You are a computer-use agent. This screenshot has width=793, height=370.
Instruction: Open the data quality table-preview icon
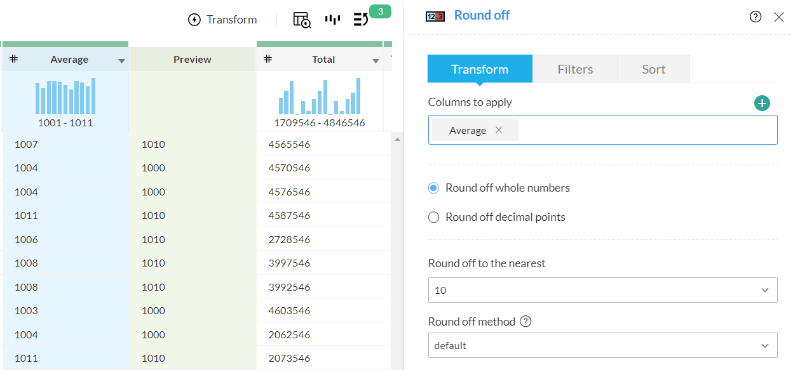pos(302,20)
